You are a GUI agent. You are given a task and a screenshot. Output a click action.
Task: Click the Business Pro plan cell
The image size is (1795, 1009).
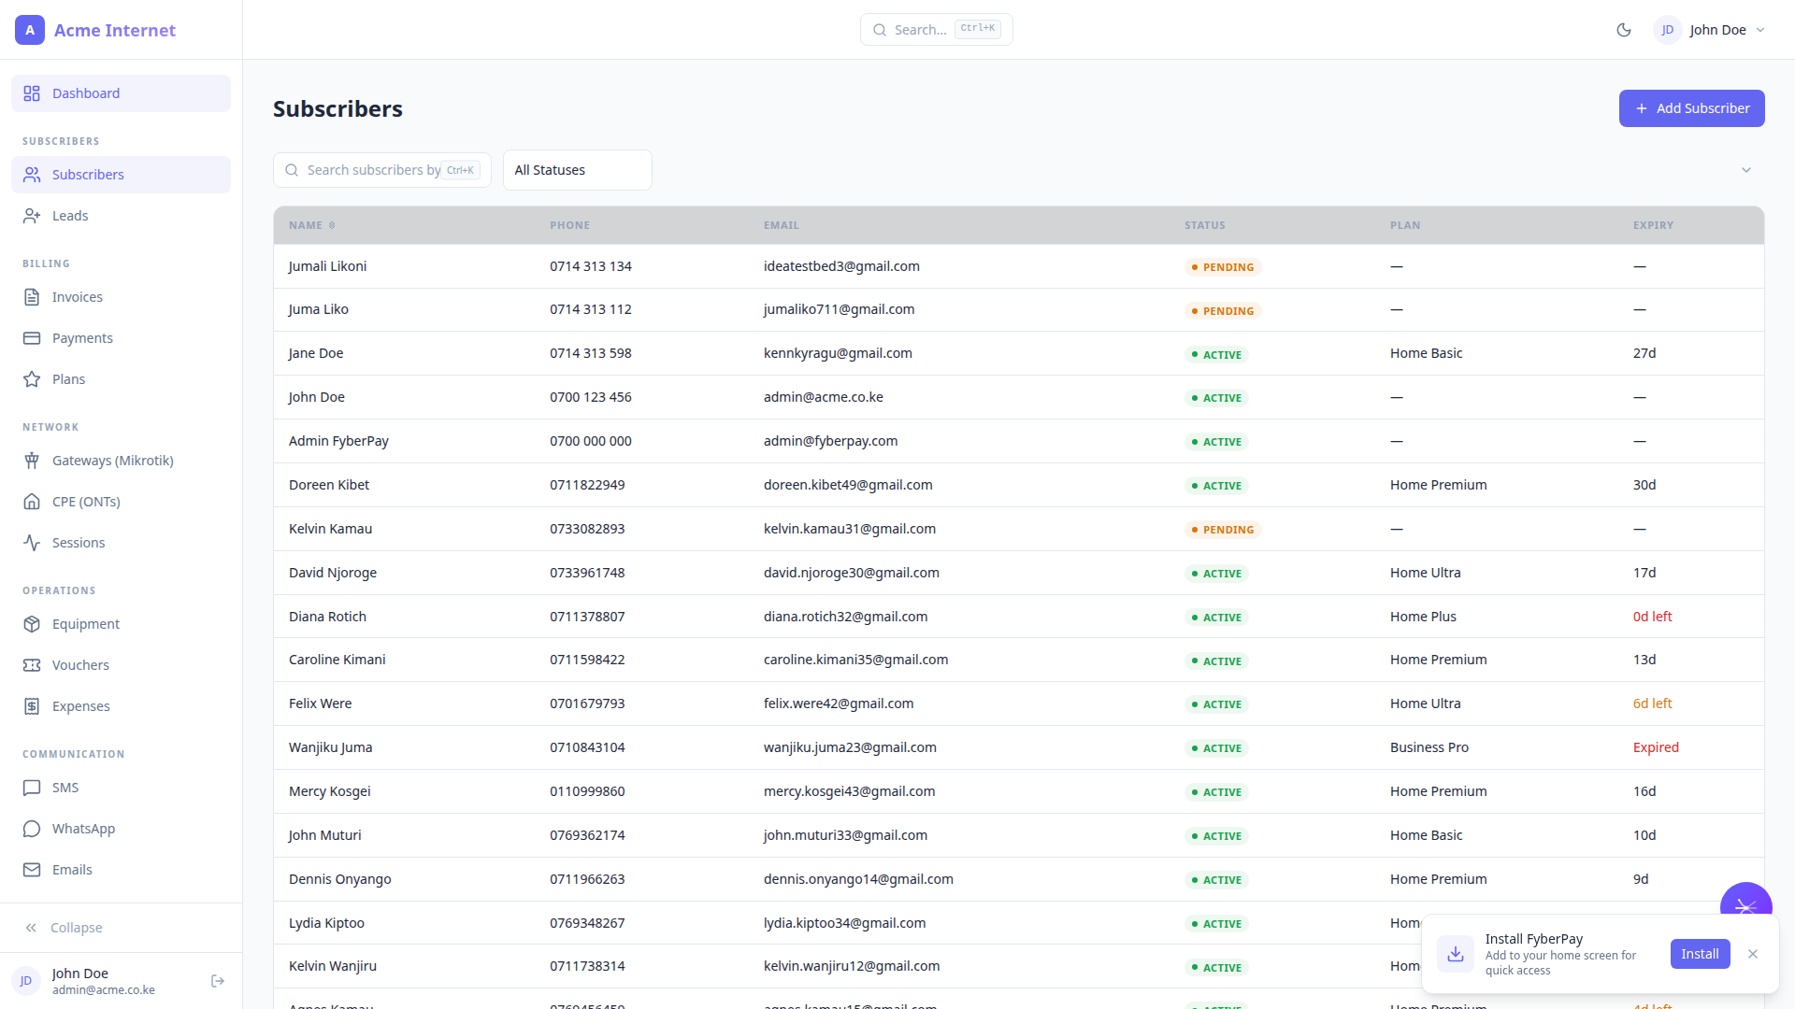tap(1429, 747)
